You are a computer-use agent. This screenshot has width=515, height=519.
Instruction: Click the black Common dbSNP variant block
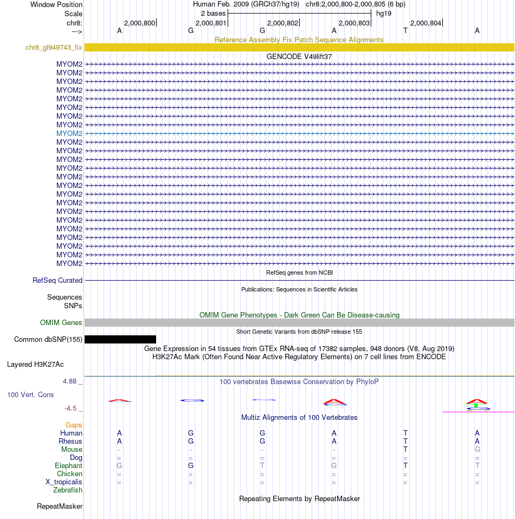[x=120, y=339]
